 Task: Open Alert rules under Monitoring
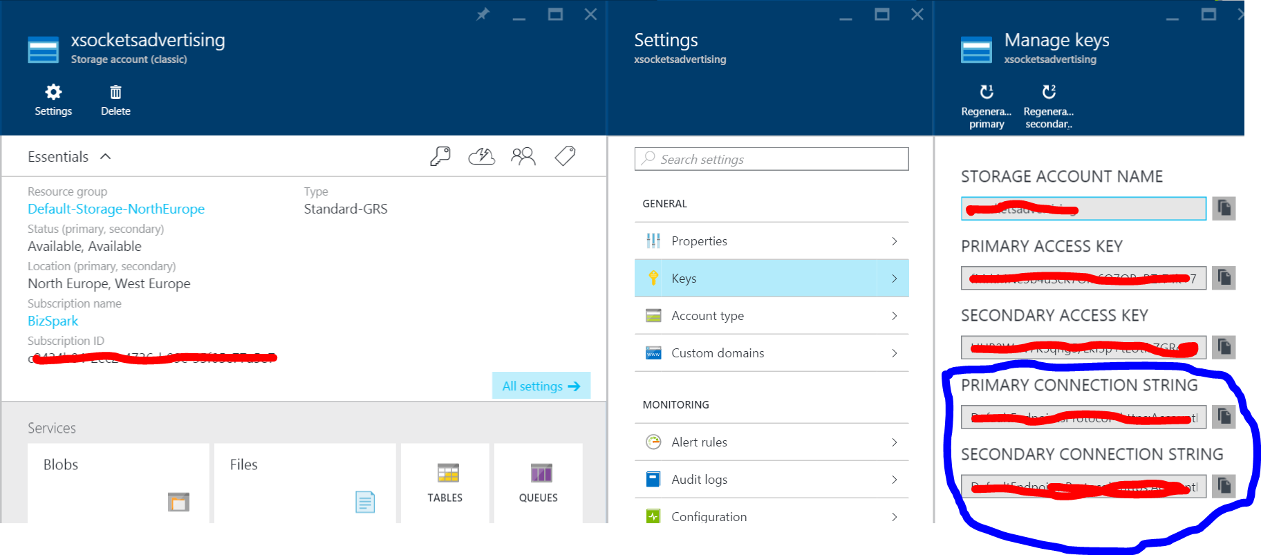click(x=771, y=442)
